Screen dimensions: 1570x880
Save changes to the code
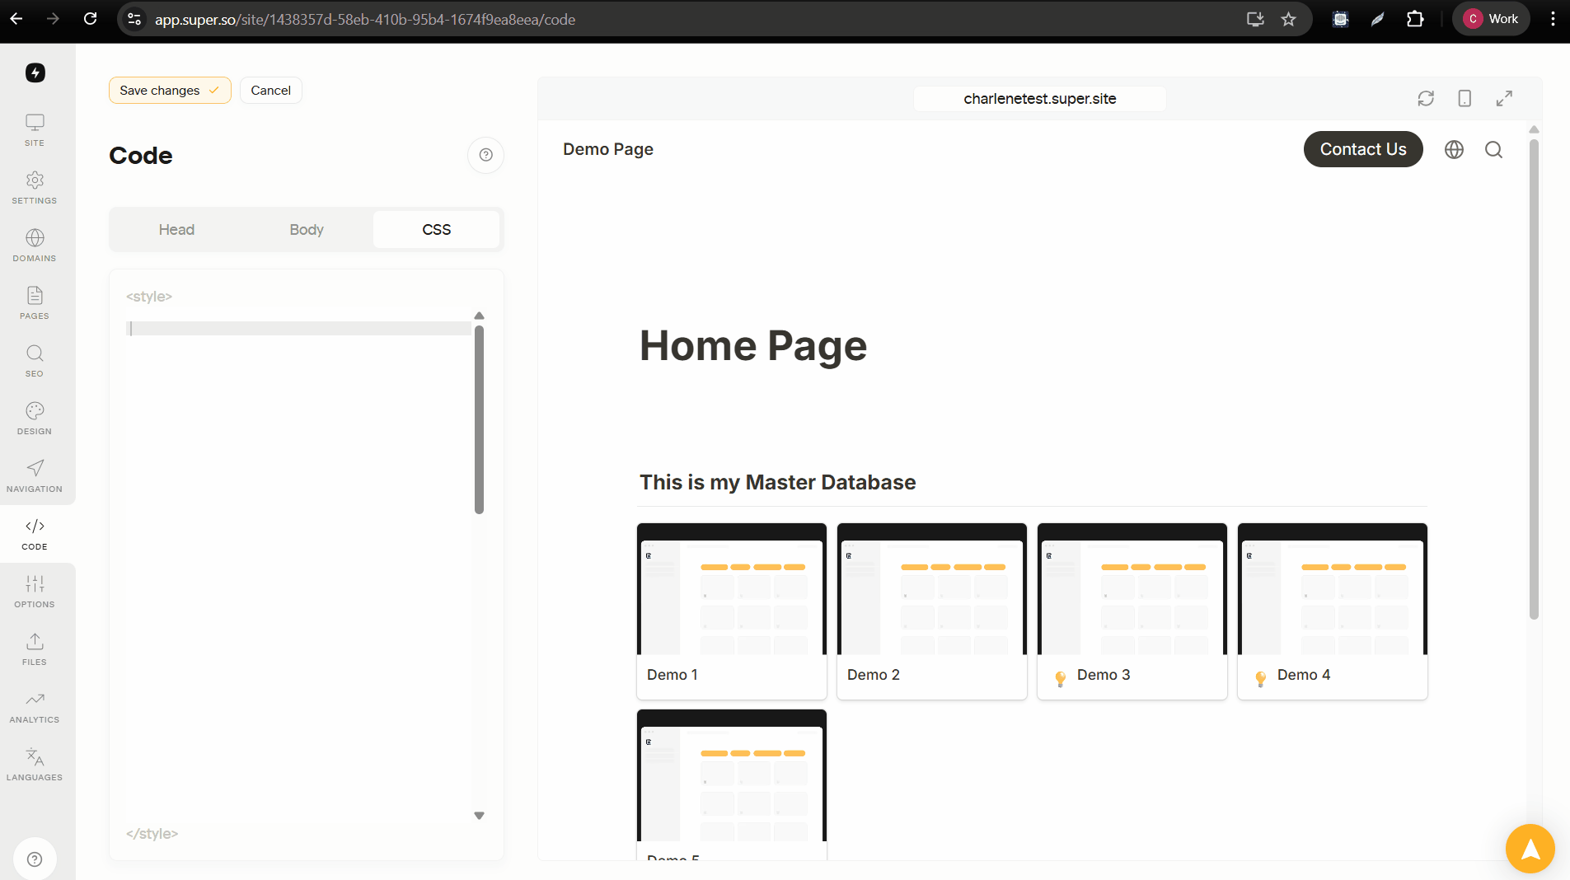170,91
